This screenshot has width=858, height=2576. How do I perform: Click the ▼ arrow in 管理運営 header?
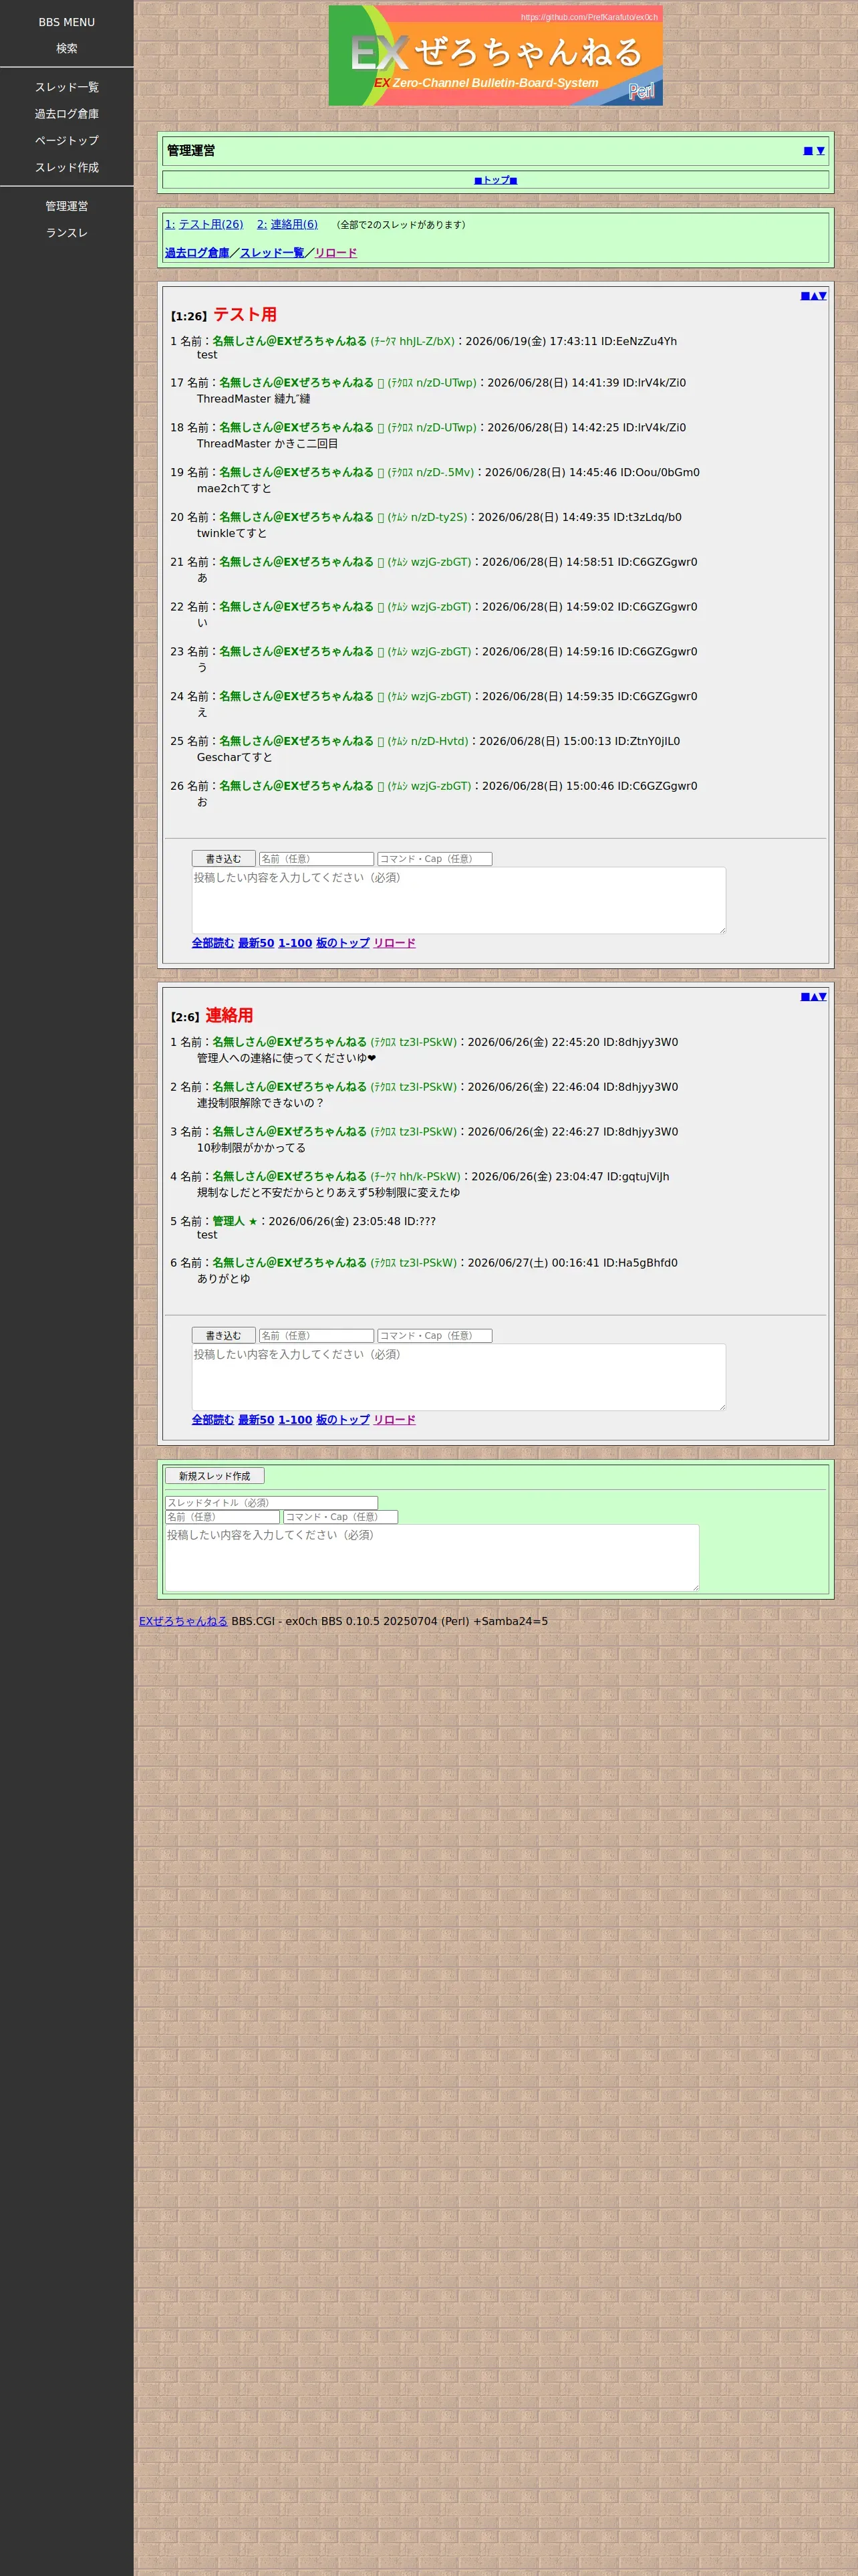(x=821, y=151)
